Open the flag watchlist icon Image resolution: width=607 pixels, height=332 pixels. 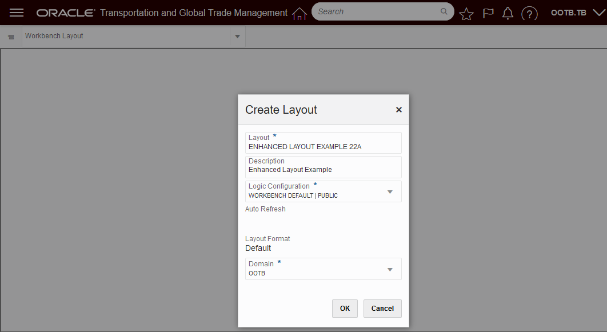[x=488, y=13]
